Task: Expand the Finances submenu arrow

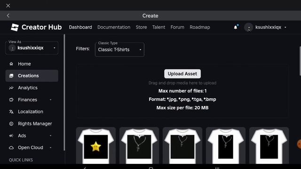Action: point(50,100)
